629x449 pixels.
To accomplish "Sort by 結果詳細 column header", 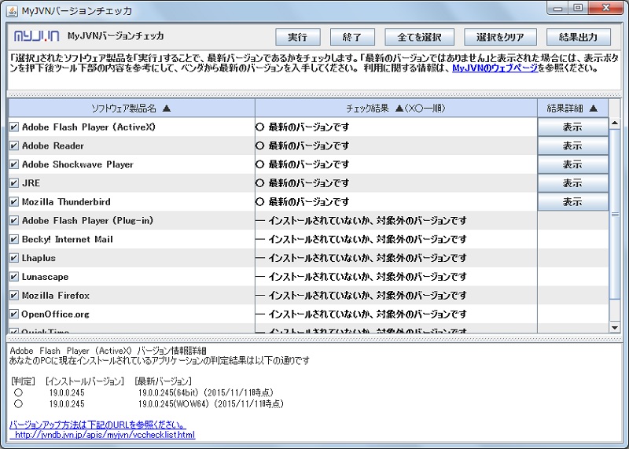I will pos(572,109).
